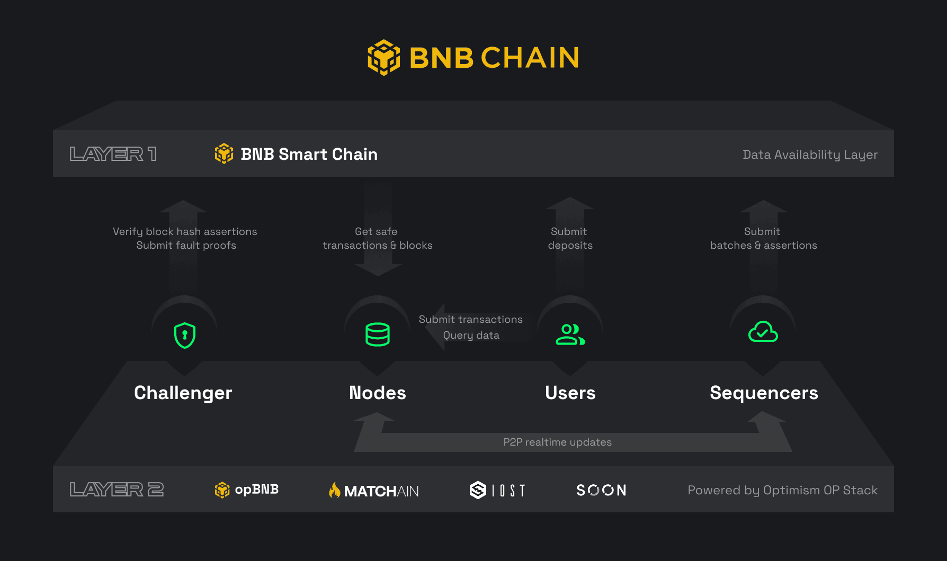The height and width of the screenshot is (561, 947).
Task: Click the Matchain flame logo
Action: 335,490
